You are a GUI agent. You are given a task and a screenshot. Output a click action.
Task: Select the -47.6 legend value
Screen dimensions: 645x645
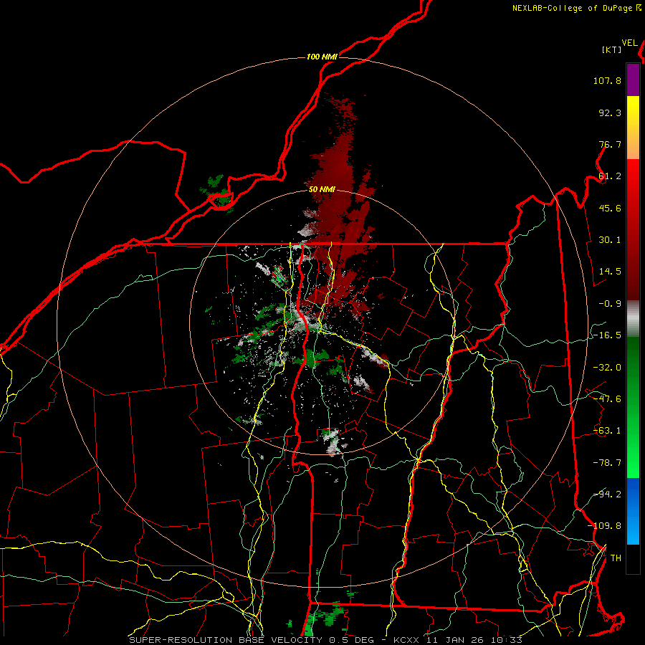(607, 399)
